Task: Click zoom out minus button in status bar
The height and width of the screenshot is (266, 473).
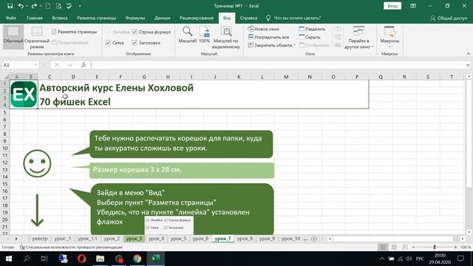Action: 413,247
